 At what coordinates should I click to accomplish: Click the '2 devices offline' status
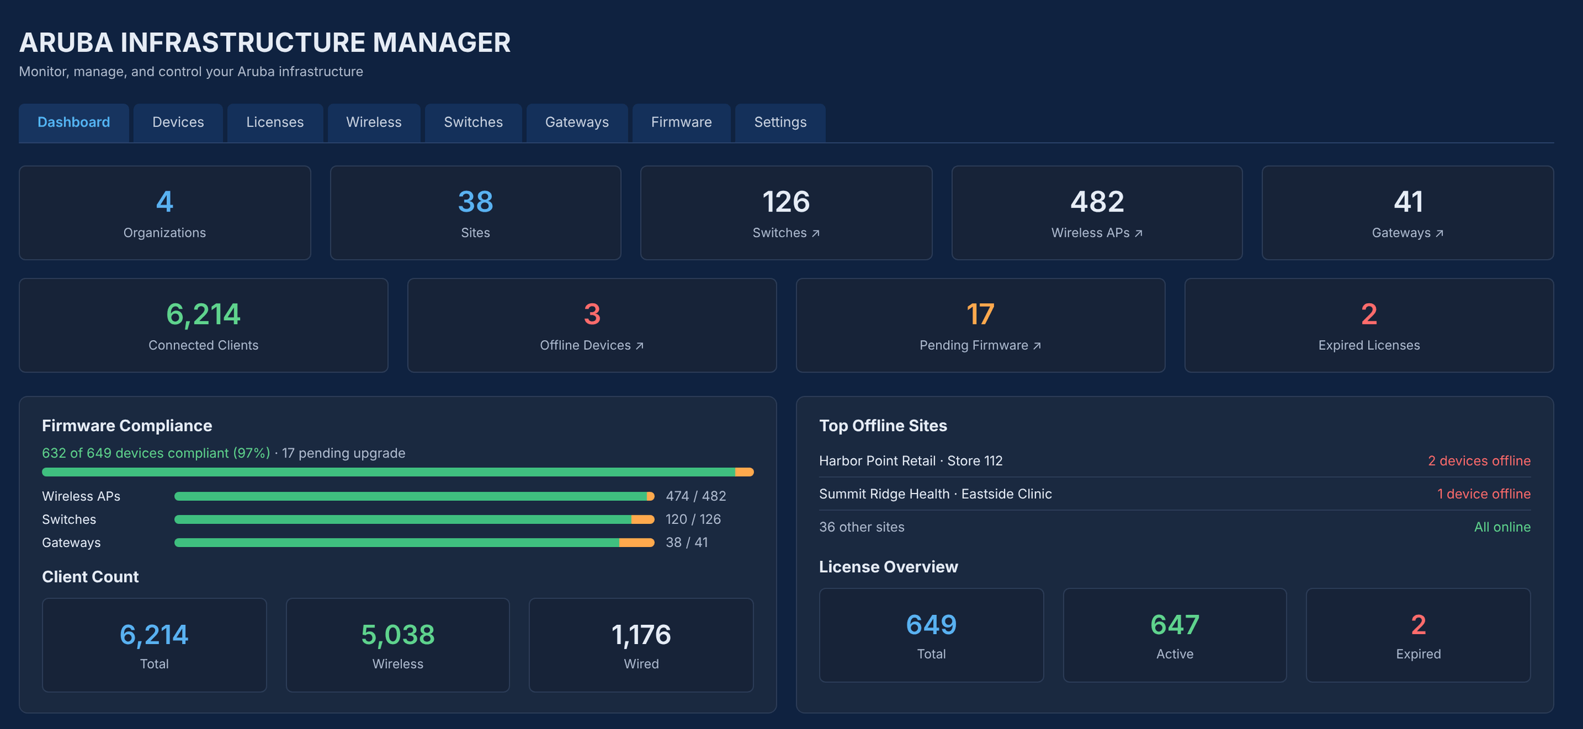point(1479,461)
